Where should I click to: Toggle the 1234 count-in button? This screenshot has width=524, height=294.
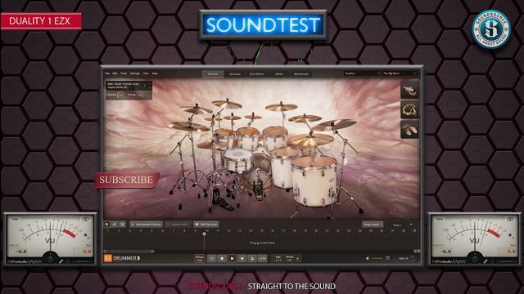click(262, 258)
